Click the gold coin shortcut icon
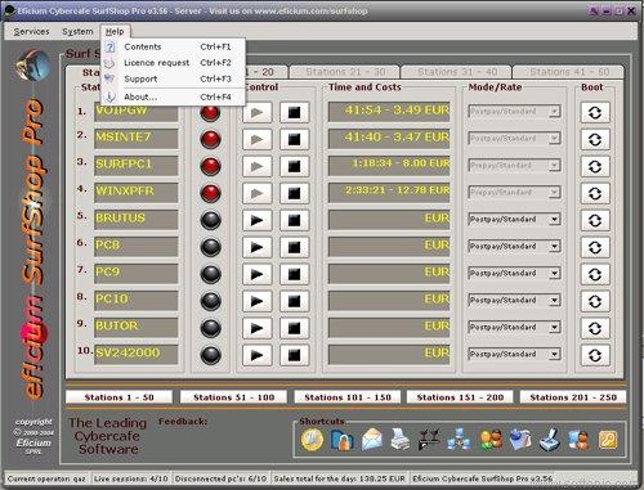Screen dimensions: 644x490 tap(312, 439)
